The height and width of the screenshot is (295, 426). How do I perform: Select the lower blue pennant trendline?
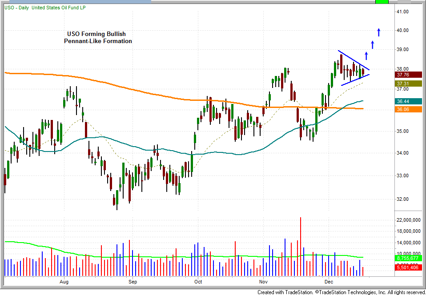click(x=355, y=80)
